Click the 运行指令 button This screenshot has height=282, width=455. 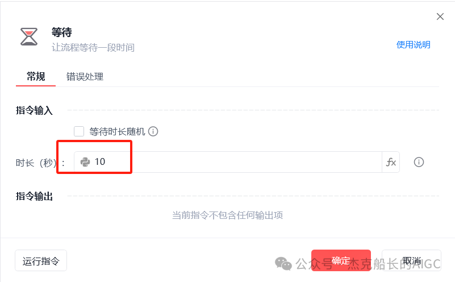pyautogui.click(x=41, y=260)
